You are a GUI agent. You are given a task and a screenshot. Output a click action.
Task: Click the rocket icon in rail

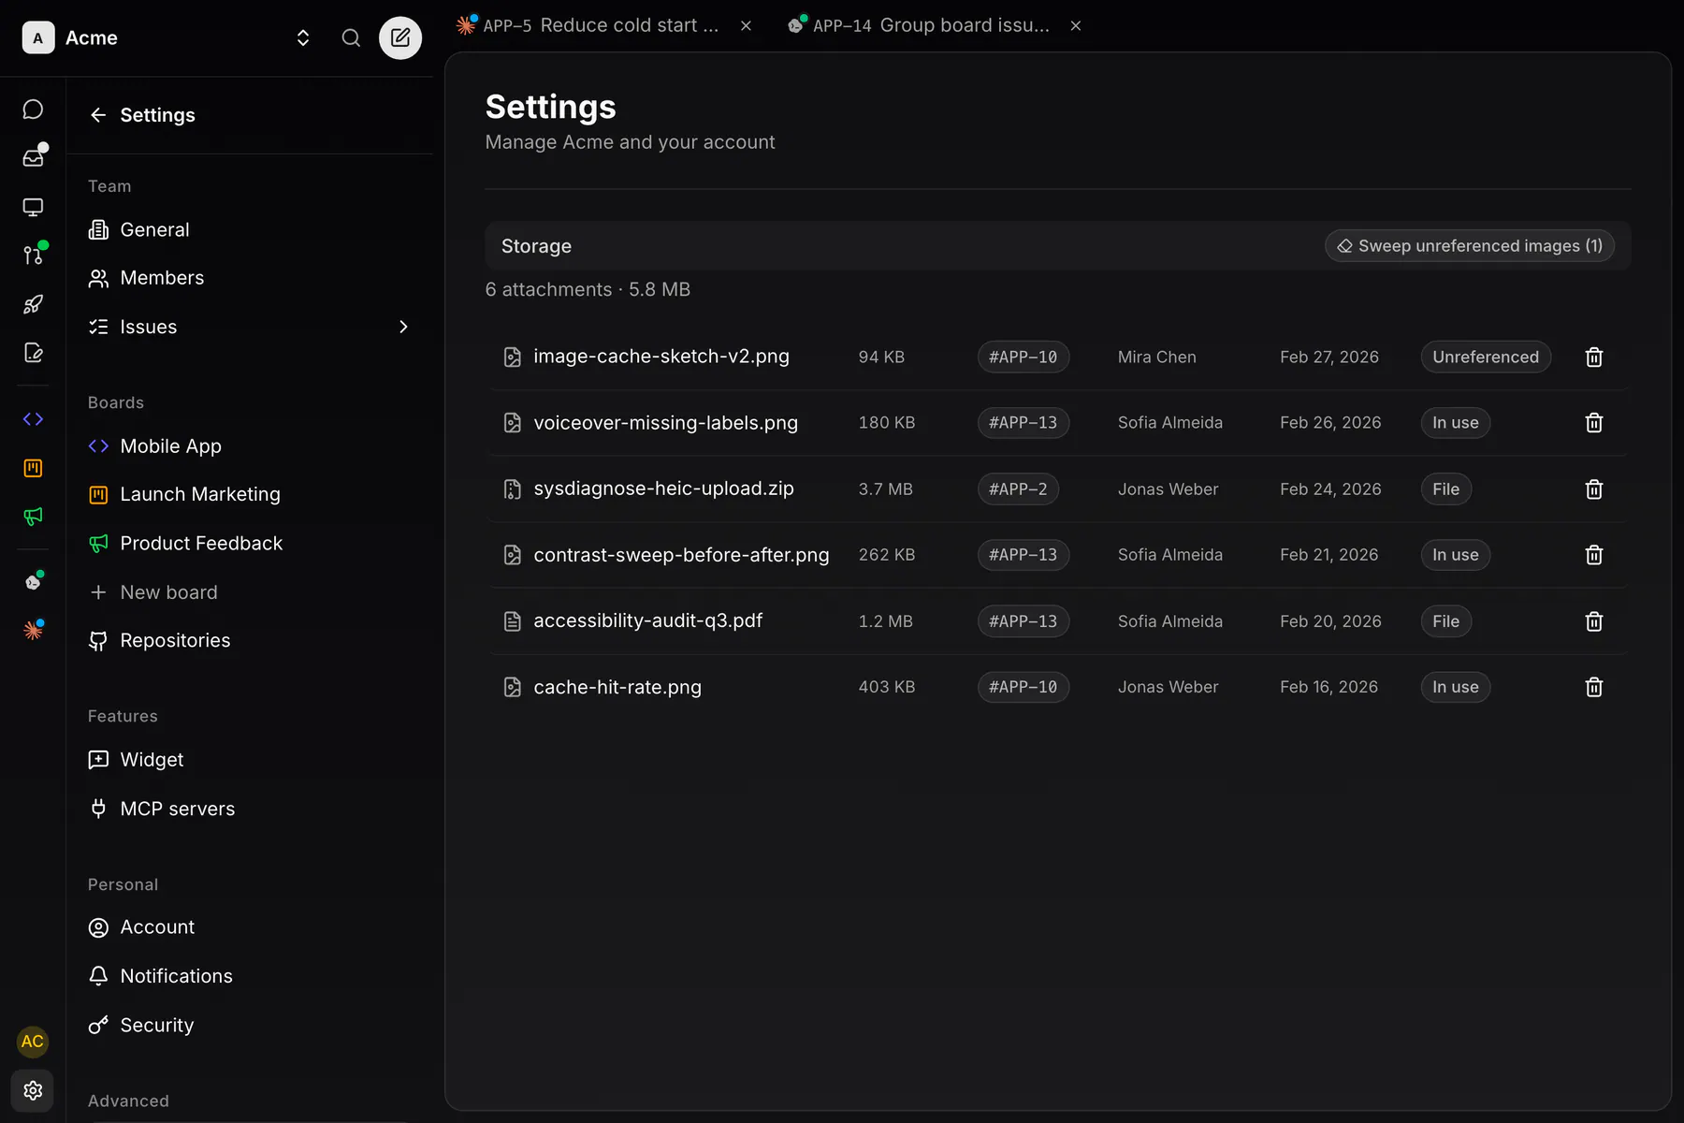(33, 304)
